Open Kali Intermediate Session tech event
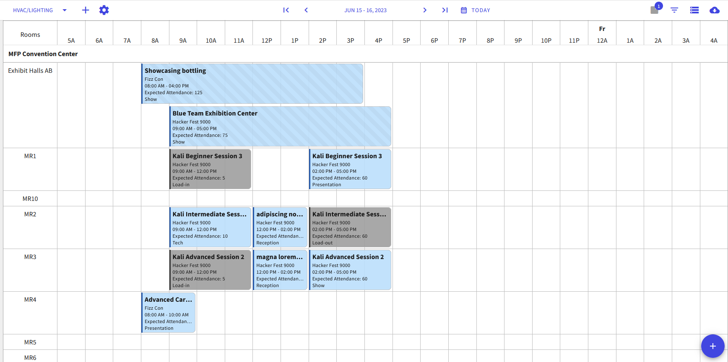 (210, 227)
